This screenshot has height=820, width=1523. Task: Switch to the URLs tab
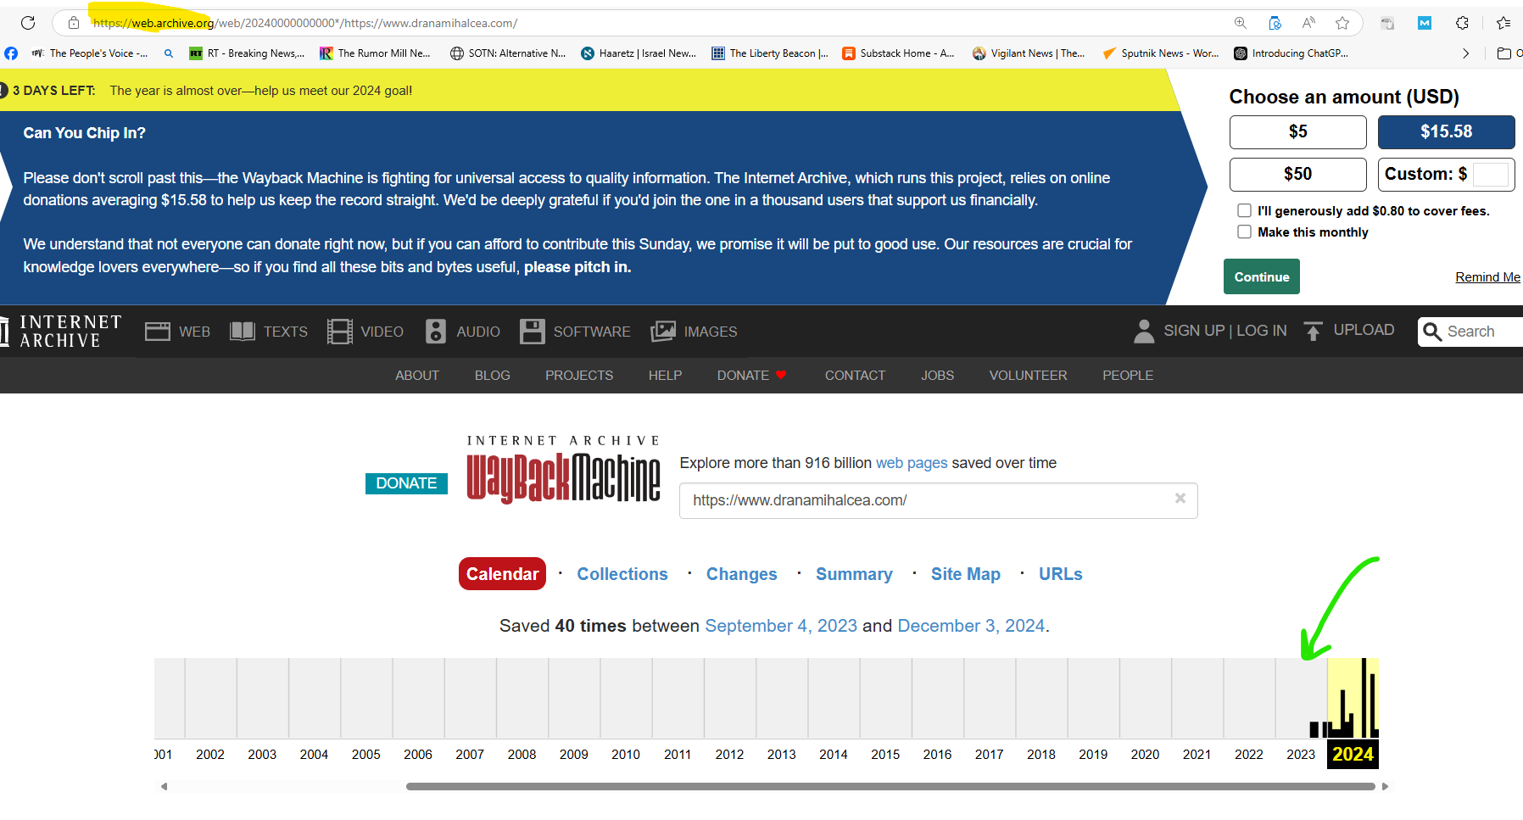[x=1061, y=574]
